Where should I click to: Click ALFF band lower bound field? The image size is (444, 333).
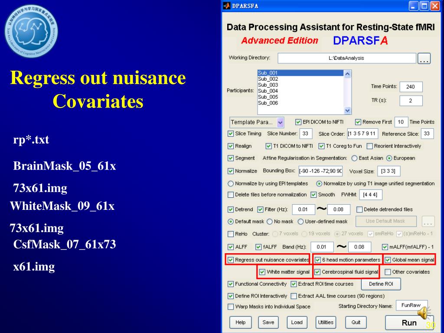click(x=322, y=247)
